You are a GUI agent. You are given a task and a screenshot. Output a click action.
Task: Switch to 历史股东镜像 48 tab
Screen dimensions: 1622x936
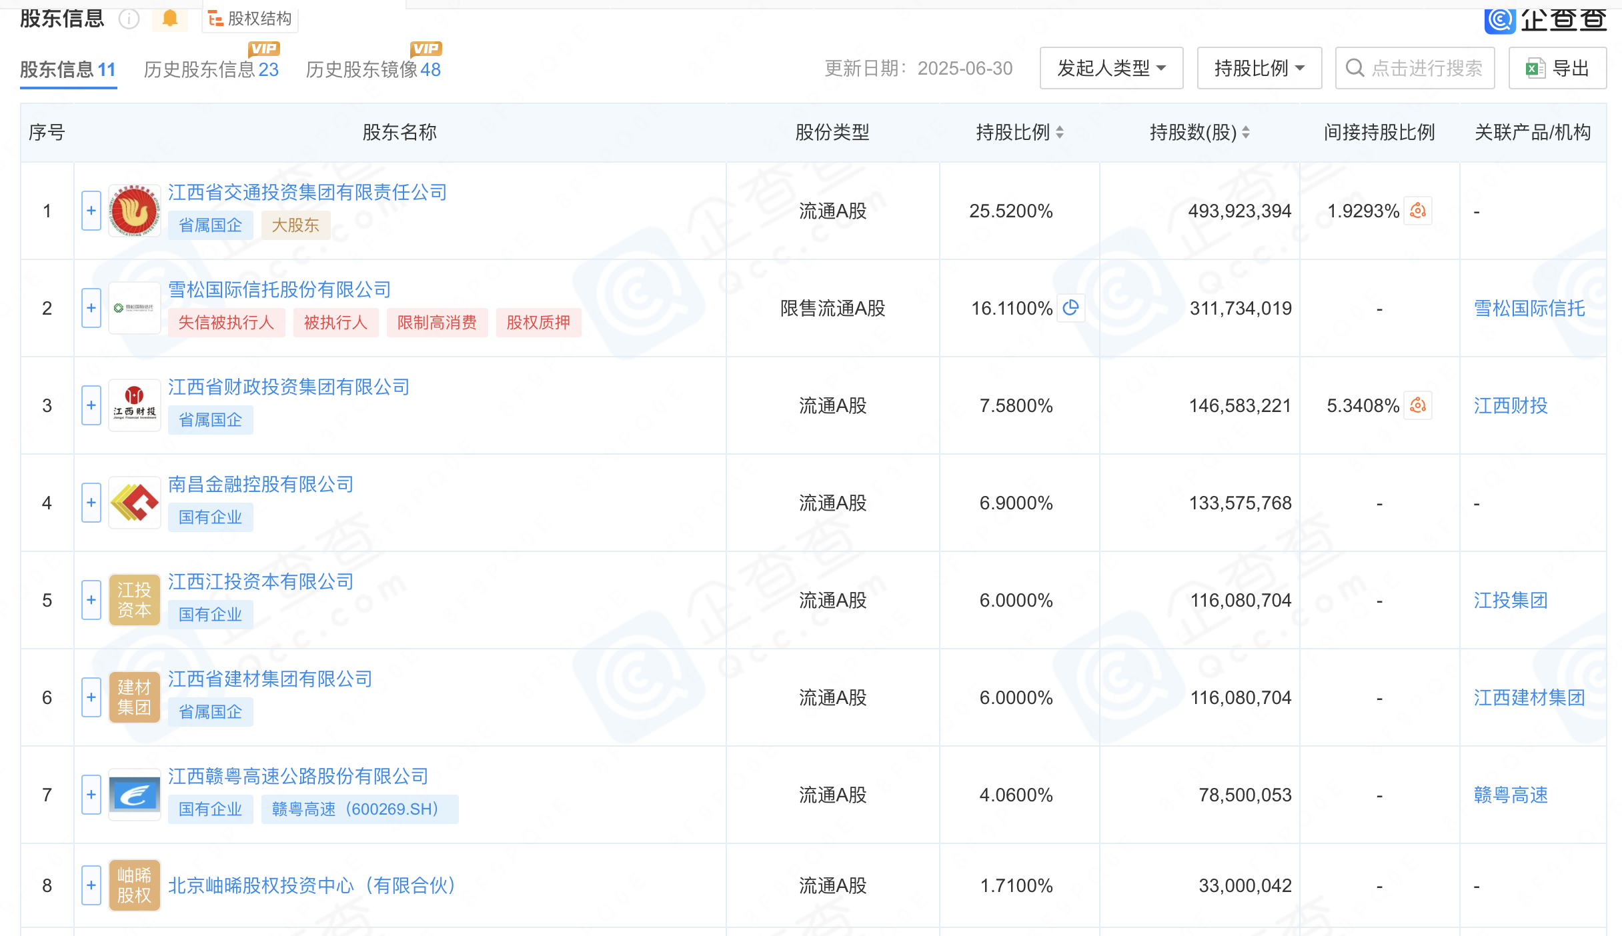(x=373, y=69)
